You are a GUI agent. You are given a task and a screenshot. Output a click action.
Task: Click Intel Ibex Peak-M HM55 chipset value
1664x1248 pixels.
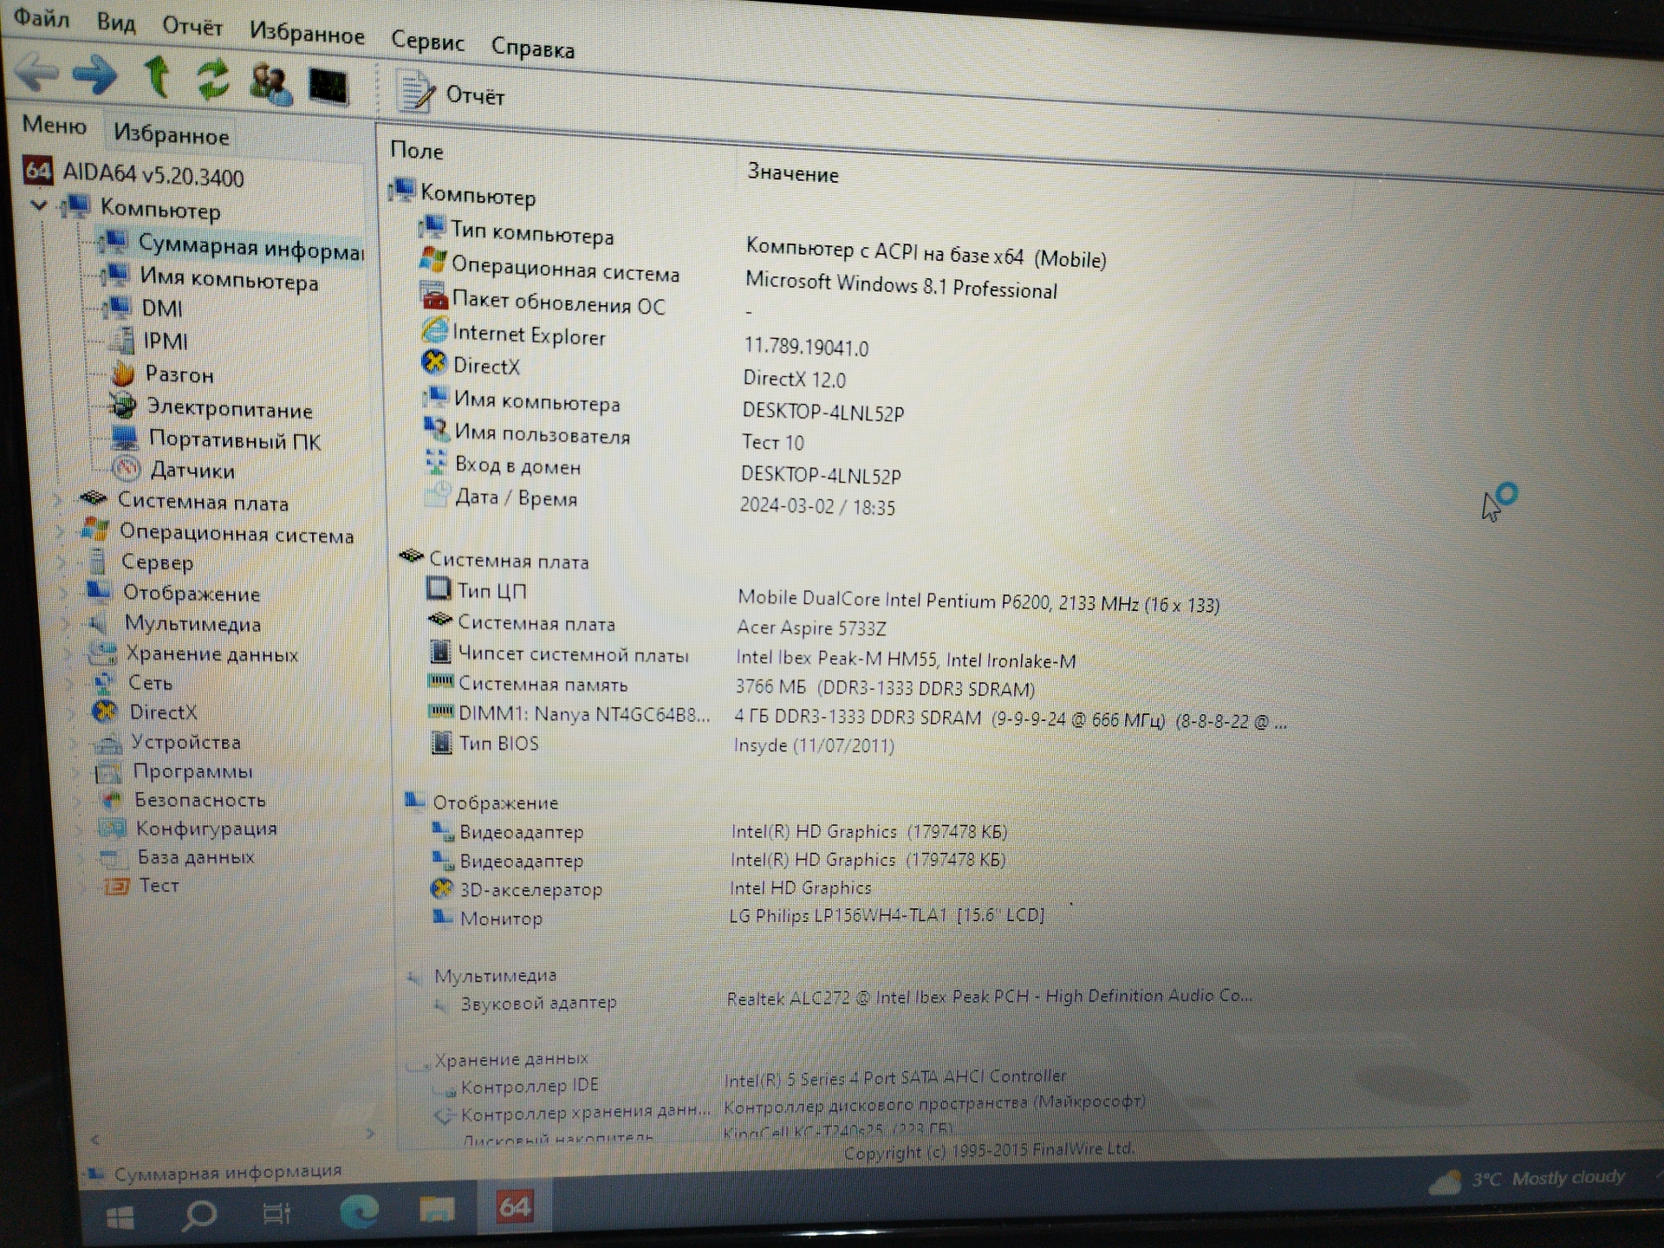point(906,660)
